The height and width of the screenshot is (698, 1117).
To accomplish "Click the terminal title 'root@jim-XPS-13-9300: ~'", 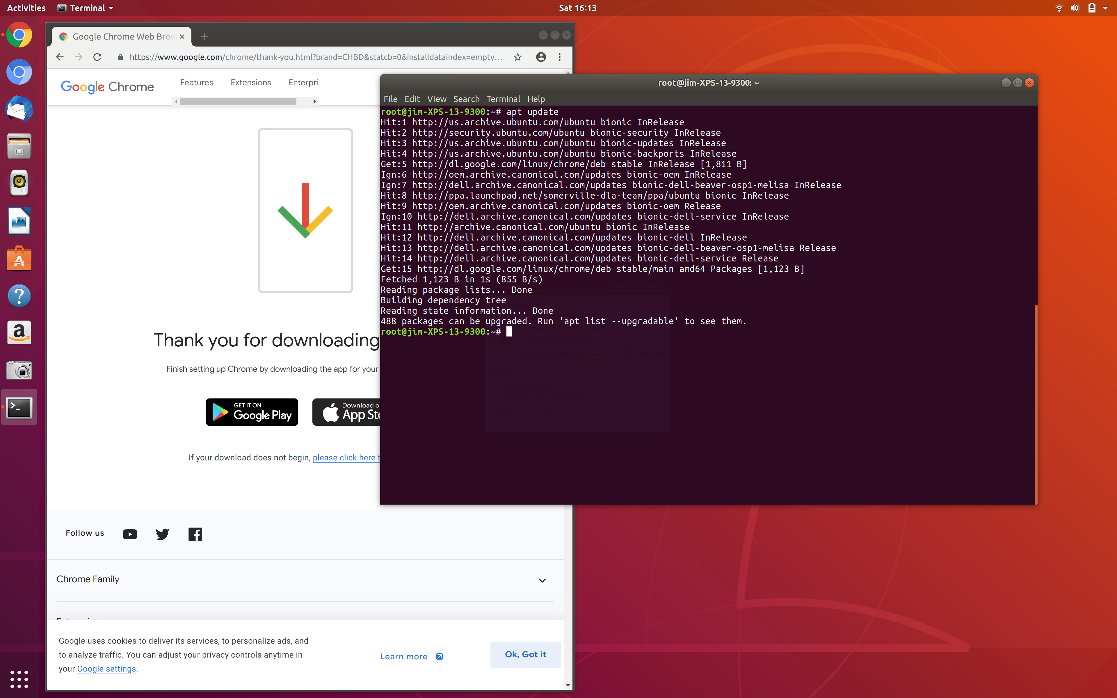I will (x=708, y=83).
